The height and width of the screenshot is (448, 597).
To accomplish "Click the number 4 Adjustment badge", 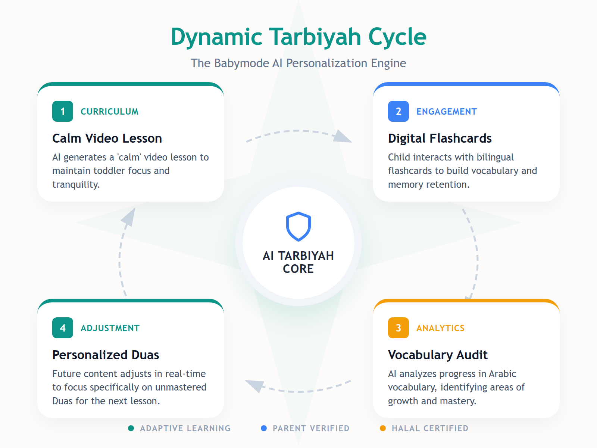I will (x=63, y=328).
